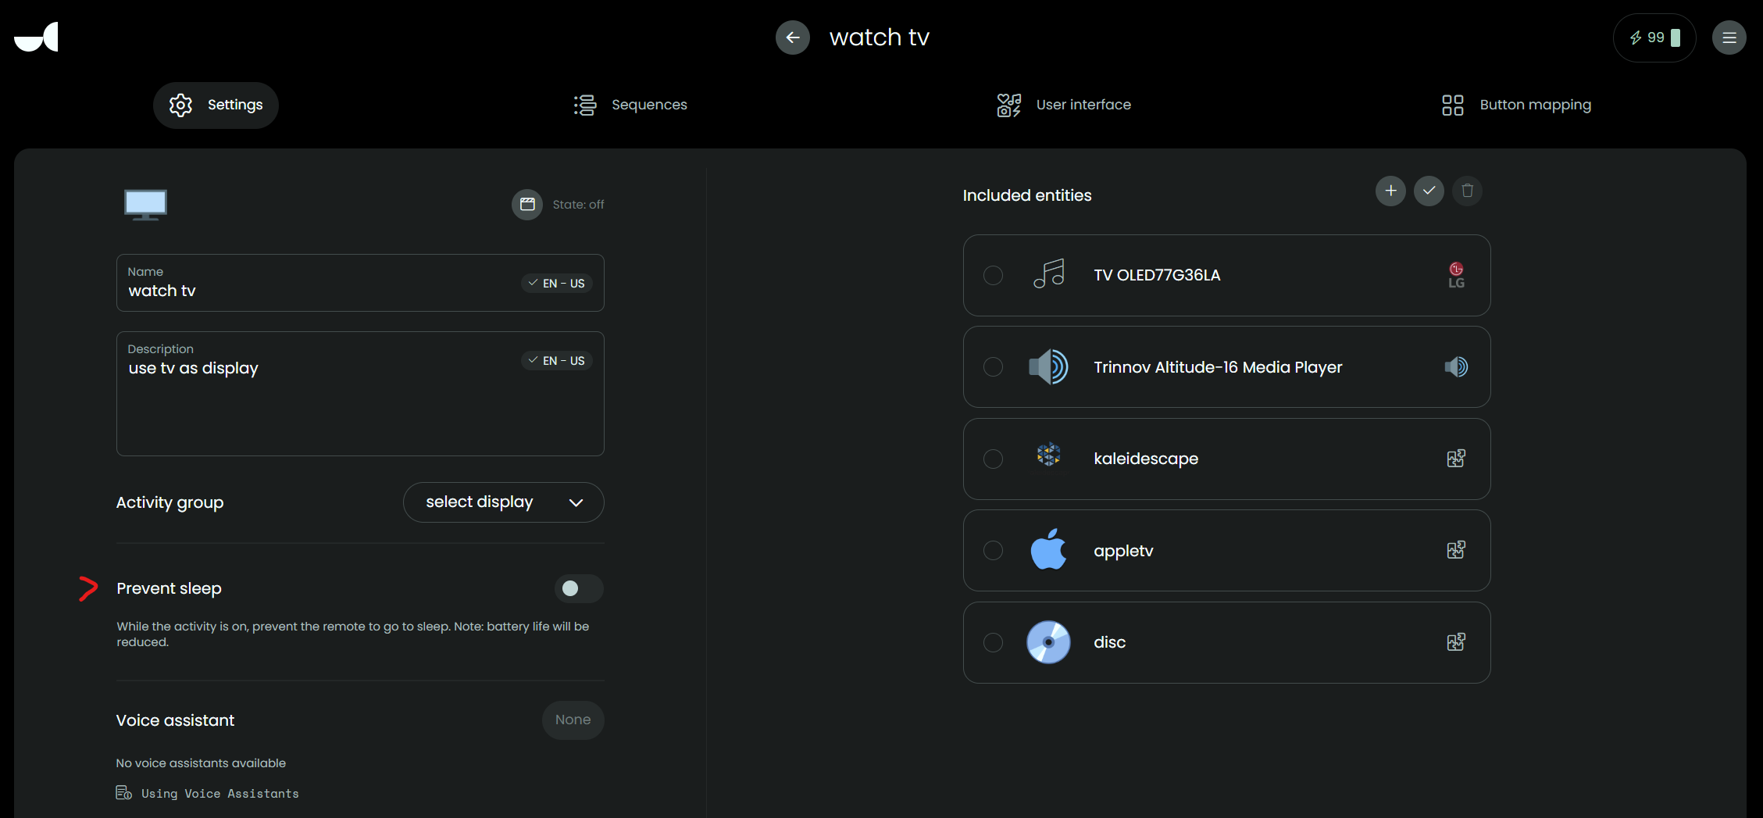1763x818 pixels.
Task: Click the checkmark icon above entities list
Action: (x=1429, y=191)
